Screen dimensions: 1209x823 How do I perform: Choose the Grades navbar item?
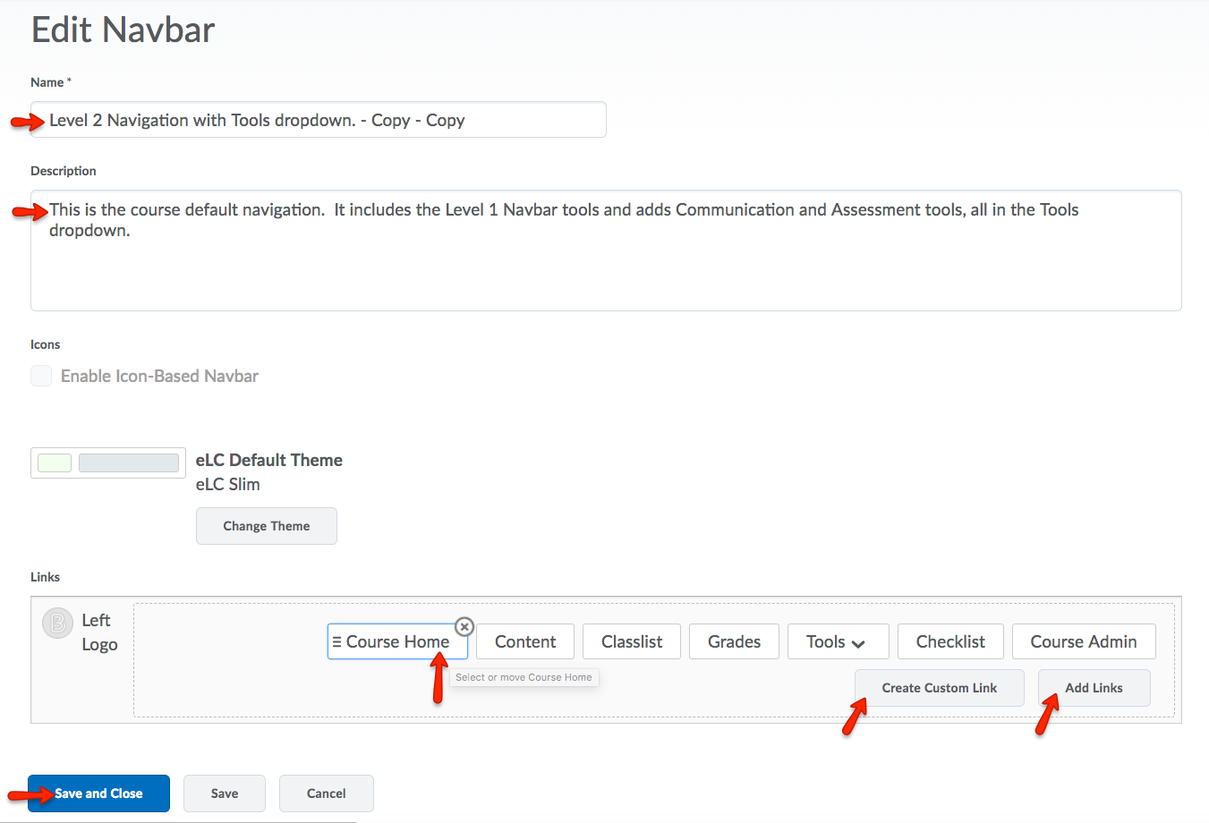click(734, 642)
